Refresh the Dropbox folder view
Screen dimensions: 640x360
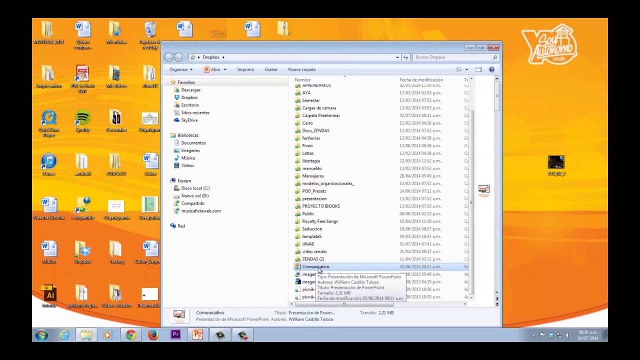point(406,57)
